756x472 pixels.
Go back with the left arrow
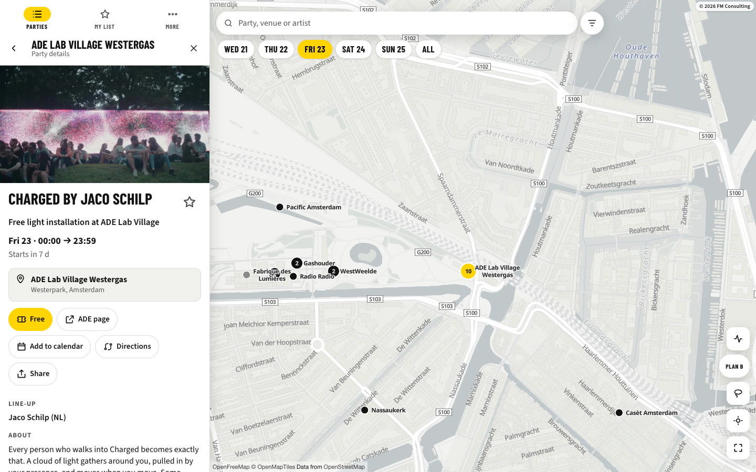coord(14,48)
